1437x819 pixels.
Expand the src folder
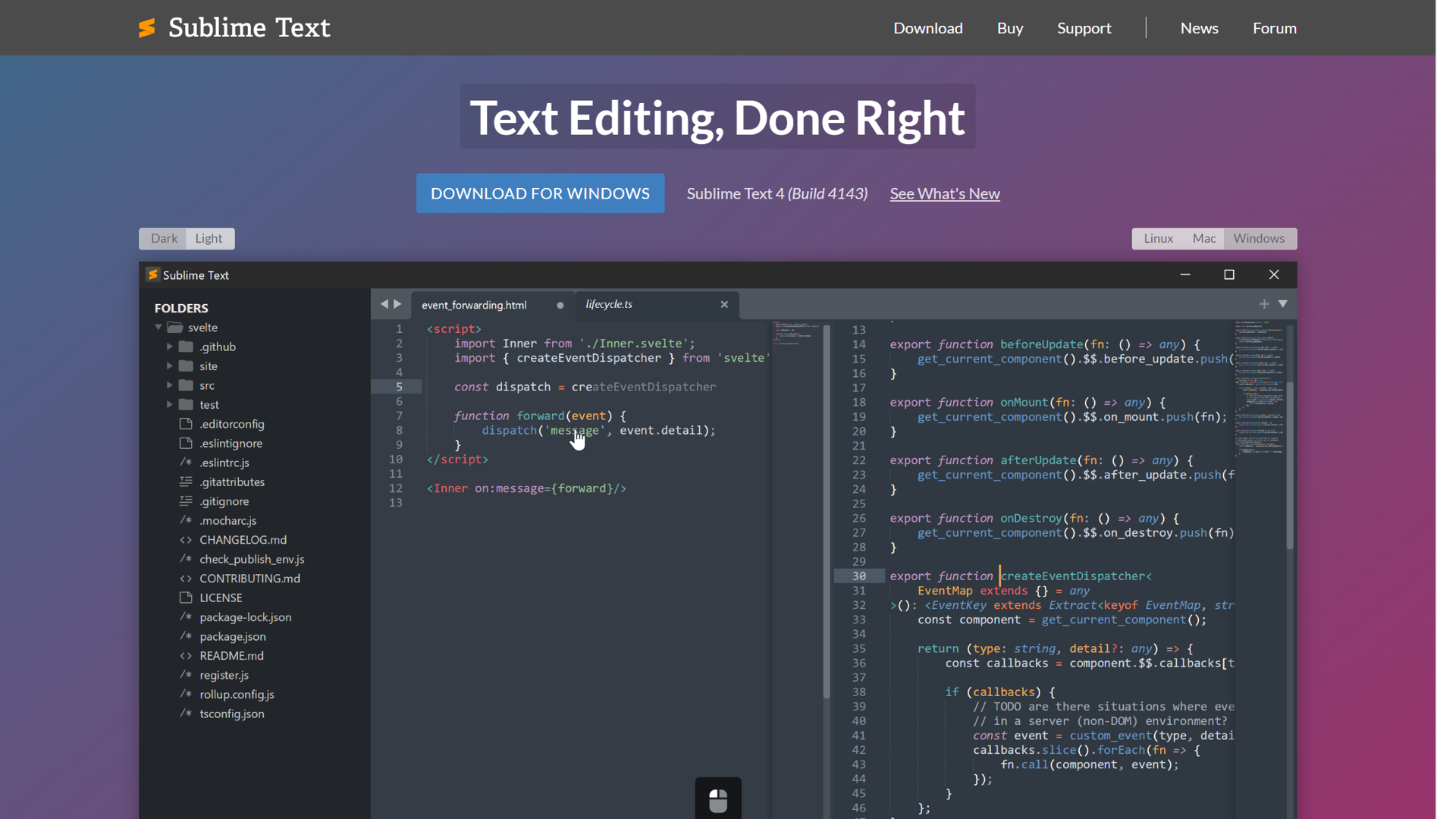(170, 385)
